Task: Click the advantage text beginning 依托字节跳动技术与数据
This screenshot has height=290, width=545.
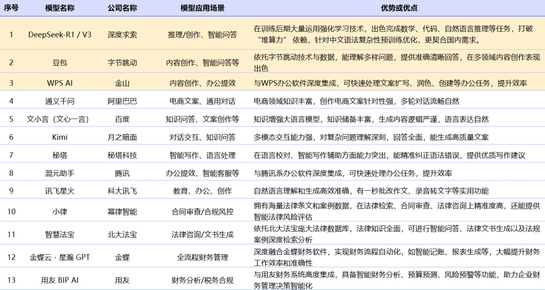Action: (x=397, y=63)
